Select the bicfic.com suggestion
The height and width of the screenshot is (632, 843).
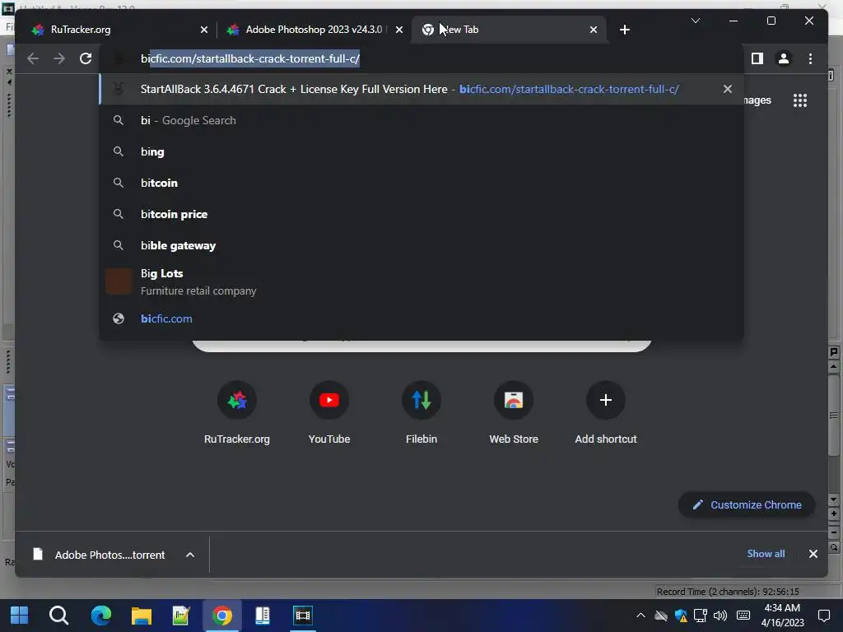coord(421,318)
